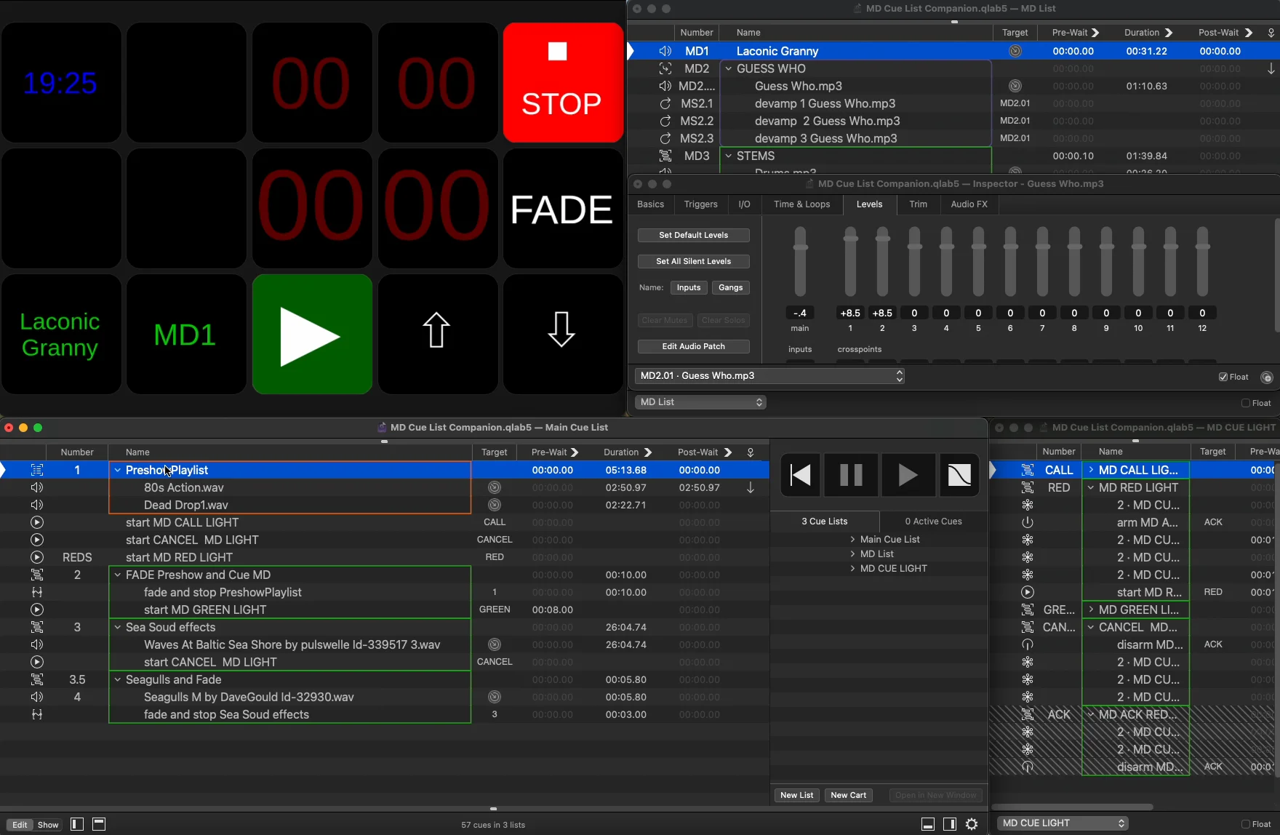Click the main level fader
The image size is (1280, 835).
[x=801, y=247]
